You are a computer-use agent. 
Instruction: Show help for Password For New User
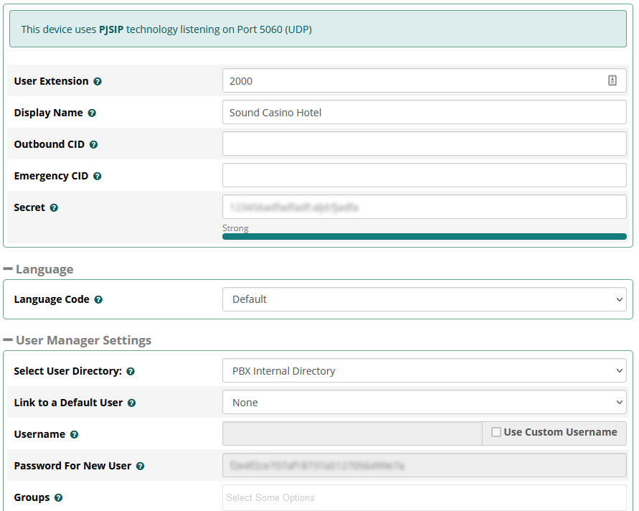(140, 467)
